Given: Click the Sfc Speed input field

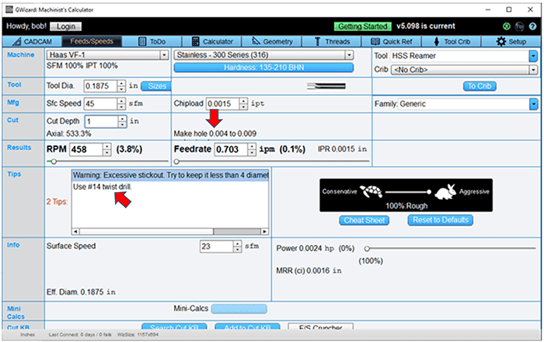Looking at the screenshot, I should pos(100,103).
